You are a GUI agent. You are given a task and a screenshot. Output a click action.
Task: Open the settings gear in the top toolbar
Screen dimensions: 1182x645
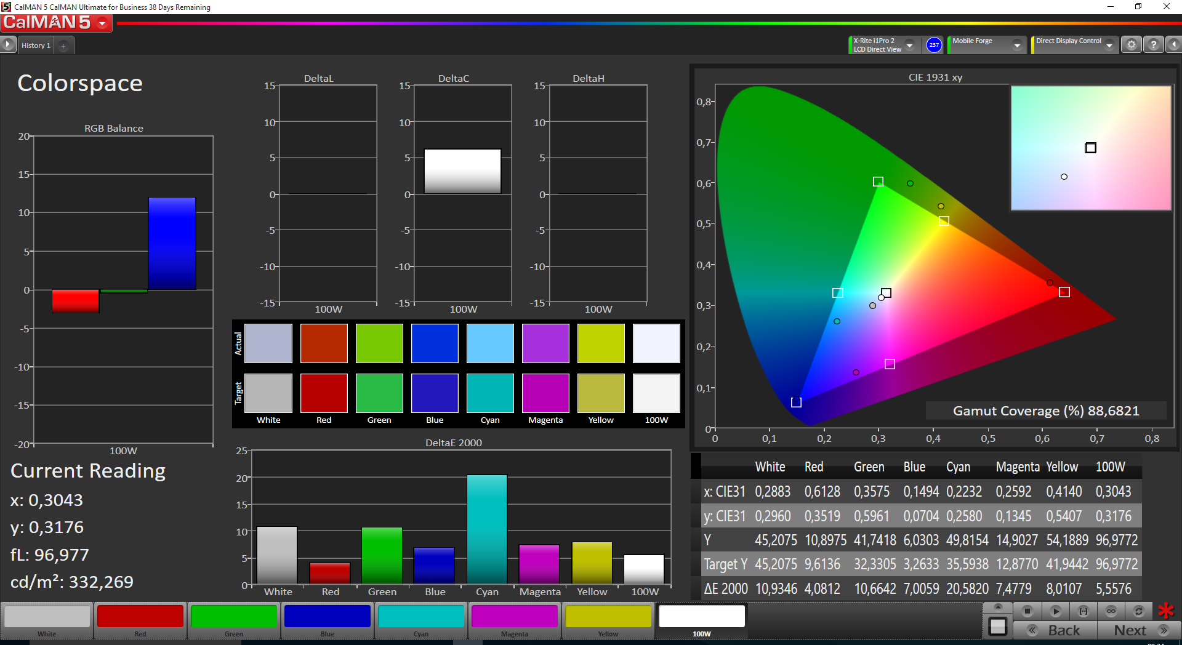pyautogui.click(x=1132, y=45)
